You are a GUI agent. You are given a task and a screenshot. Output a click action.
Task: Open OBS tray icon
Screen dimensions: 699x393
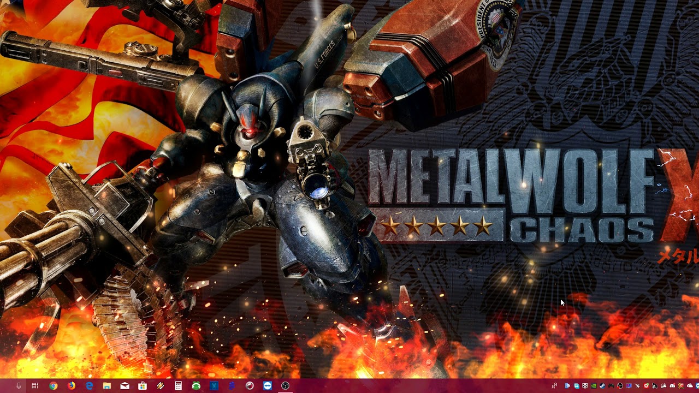620,386
